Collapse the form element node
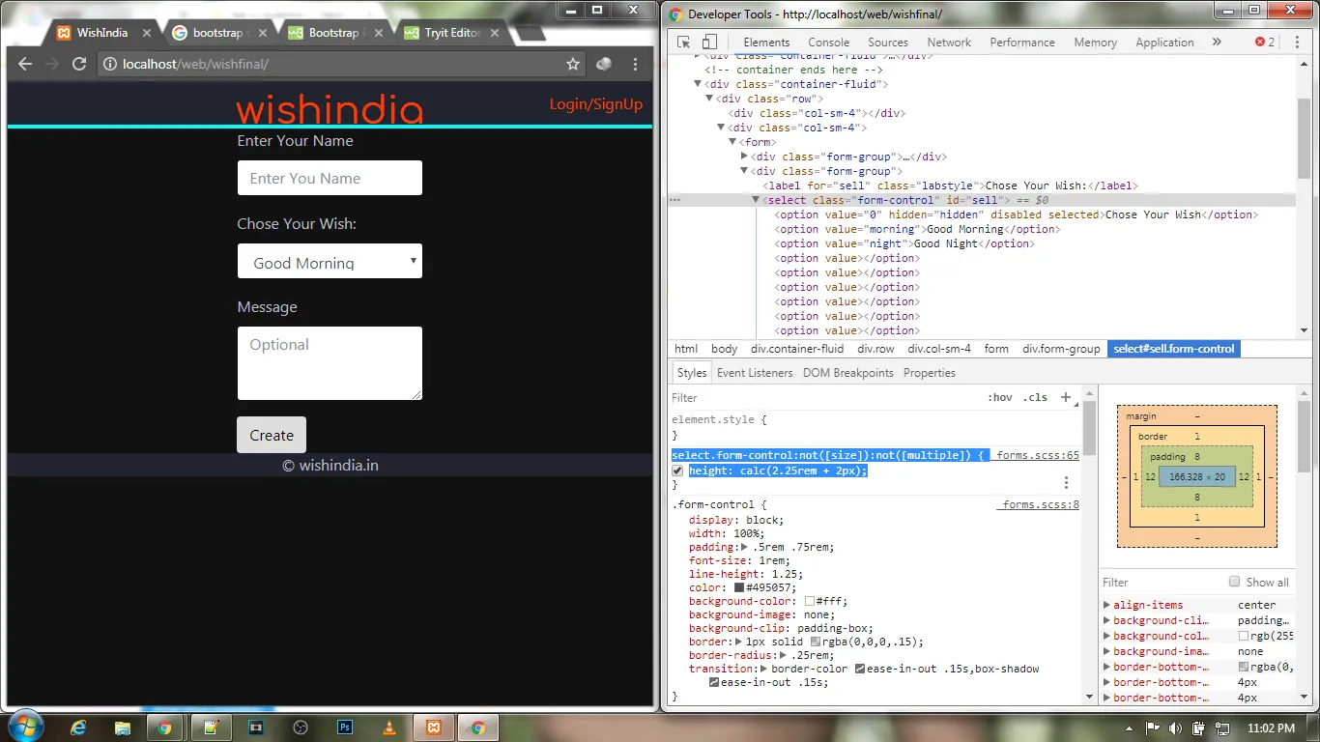 click(x=733, y=142)
